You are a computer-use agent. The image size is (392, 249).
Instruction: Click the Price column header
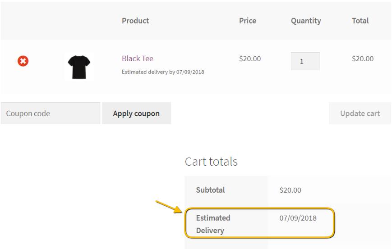pos(248,21)
